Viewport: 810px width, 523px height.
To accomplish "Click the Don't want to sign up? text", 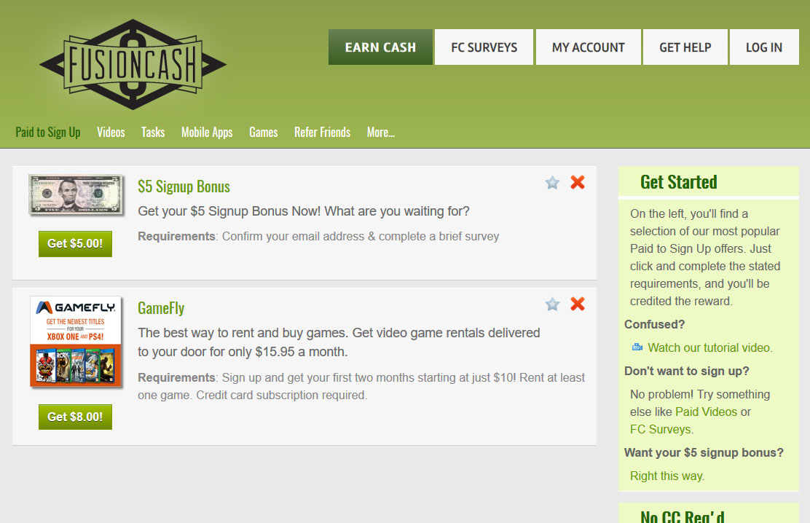I will tap(687, 371).
